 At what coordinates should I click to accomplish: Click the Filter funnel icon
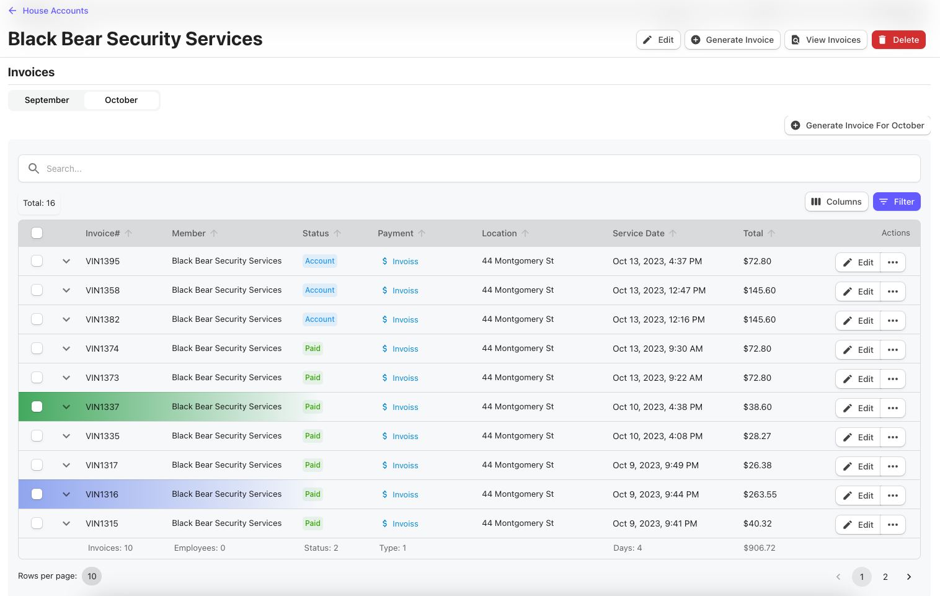884,201
